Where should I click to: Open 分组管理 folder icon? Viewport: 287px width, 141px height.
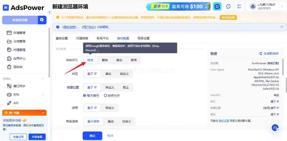[x=9, y=41]
